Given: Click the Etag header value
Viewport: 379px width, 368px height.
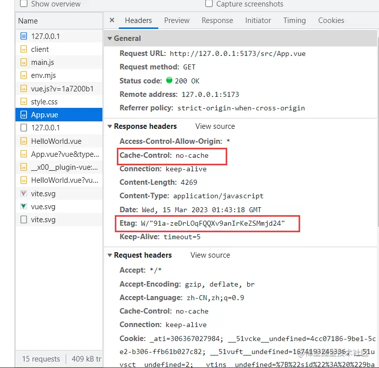Looking at the screenshot, I should [213, 223].
